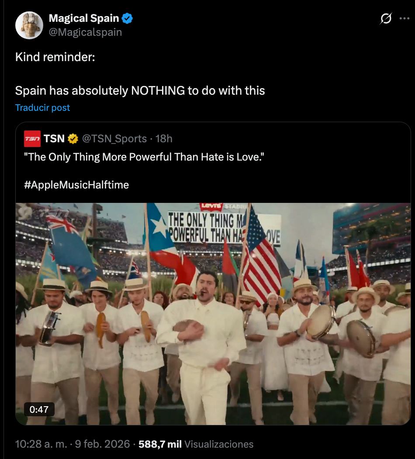Viewport: 415px width, 459px height.
Task: Open the three-dot more options menu
Action: tap(404, 19)
